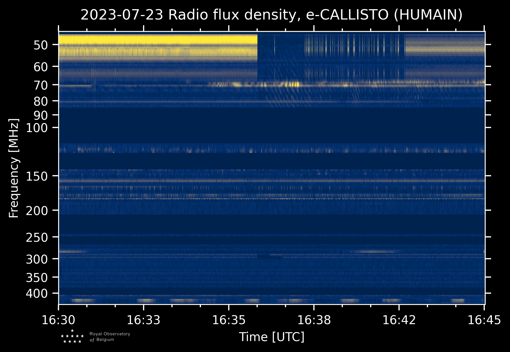This screenshot has width=510, height=352.
Task: Click the Time [UTC] axis label
Action: pyautogui.click(x=271, y=337)
